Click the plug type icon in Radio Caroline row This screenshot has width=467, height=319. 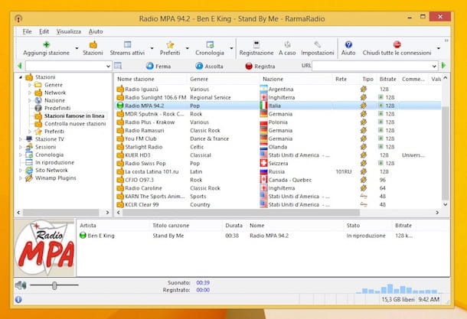point(364,187)
